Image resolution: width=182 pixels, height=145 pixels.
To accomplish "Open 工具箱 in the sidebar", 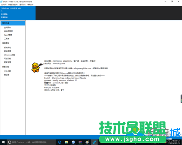I will [x=7, y=38].
